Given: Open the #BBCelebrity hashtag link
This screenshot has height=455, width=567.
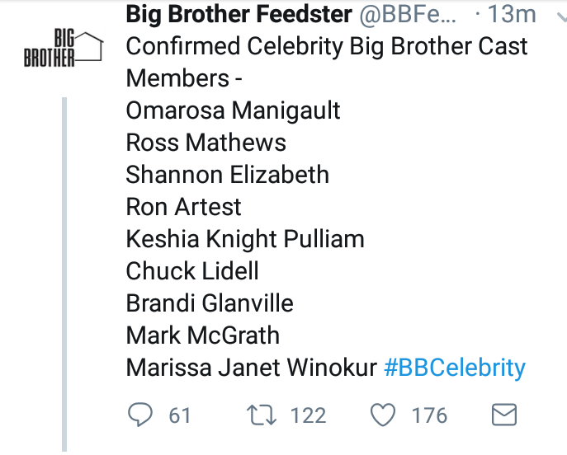Looking at the screenshot, I should coord(455,368).
